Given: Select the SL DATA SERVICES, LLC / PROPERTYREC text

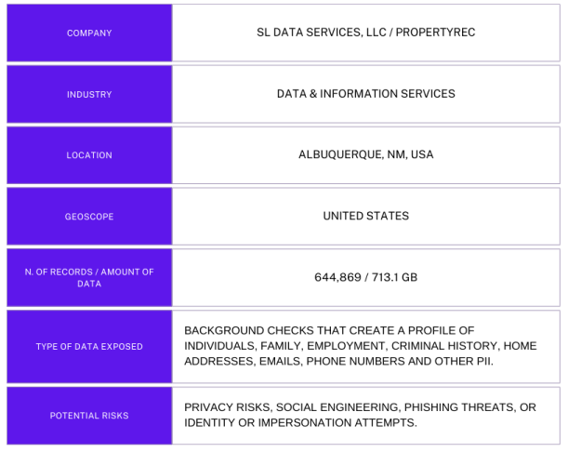Looking at the screenshot, I should tap(366, 33).
